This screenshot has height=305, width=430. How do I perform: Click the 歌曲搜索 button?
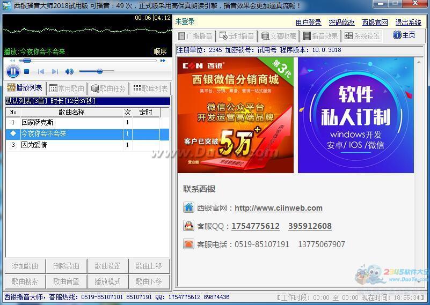[25, 281]
